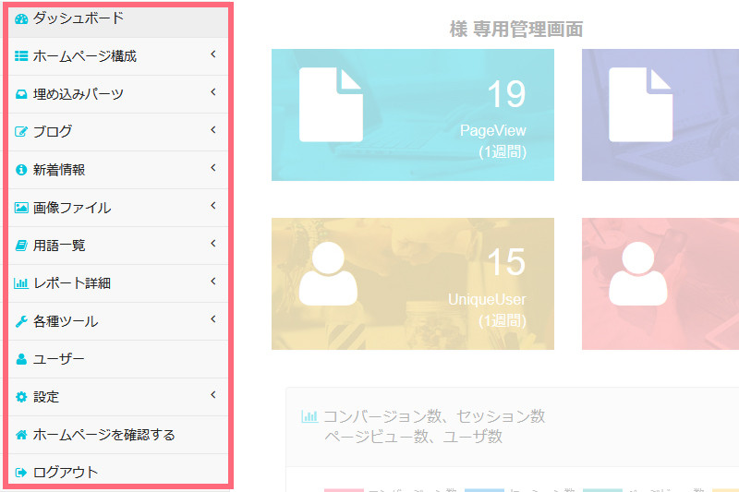Click the edit icon beside ブログ
This screenshot has width=739, height=492.
21,132
